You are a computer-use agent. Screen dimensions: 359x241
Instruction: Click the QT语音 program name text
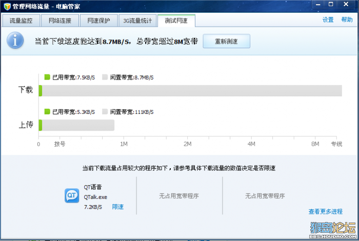click(92, 187)
